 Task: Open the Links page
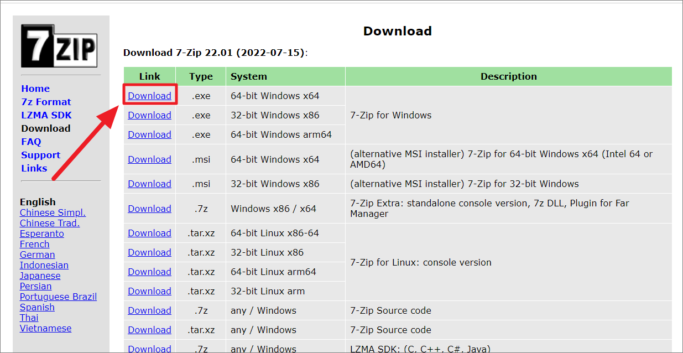[34, 168]
